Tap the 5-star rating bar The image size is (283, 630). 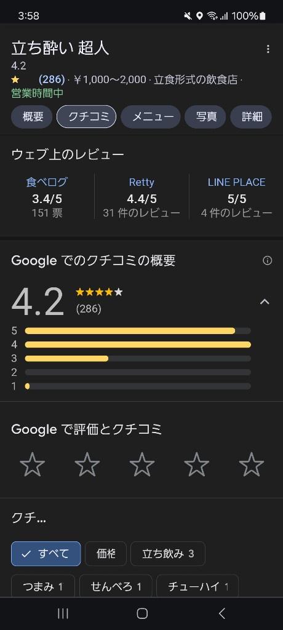(138, 330)
